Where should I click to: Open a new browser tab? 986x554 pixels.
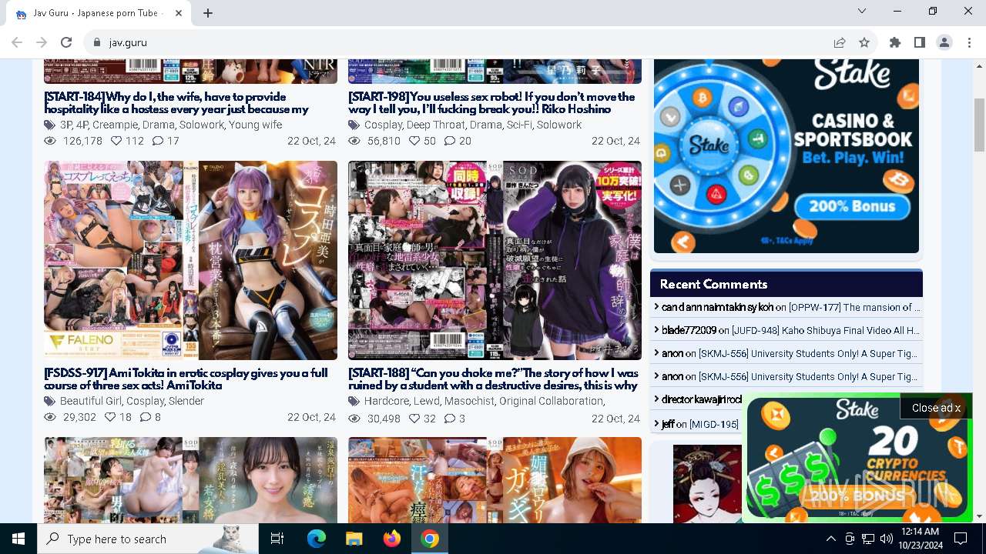[x=208, y=13]
